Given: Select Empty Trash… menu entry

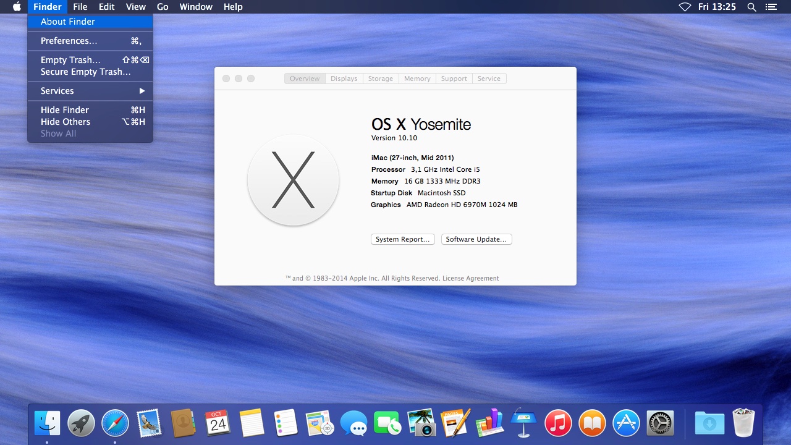Looking at the screenshot, I should point(90,60).
